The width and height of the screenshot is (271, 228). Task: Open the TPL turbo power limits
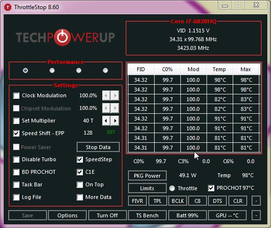pyautogui.click(x=158, y=201)
